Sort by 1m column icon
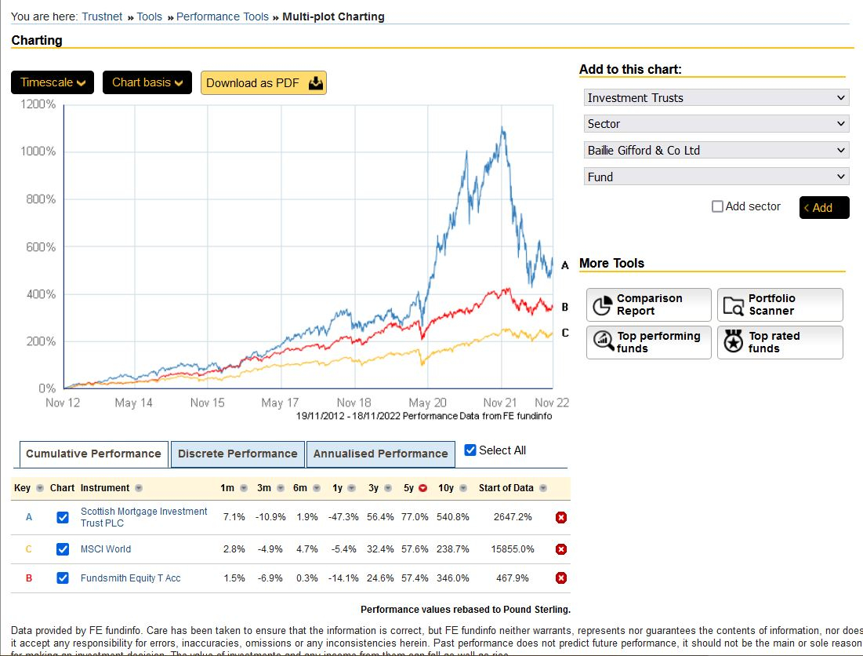Viewport: 863px width, 656px height. [x=244, y=488]
